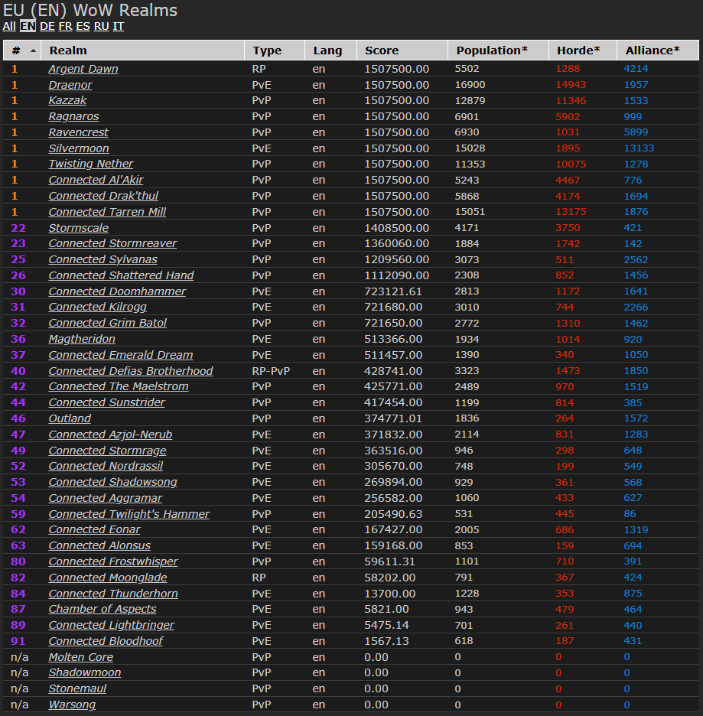Open the Connected Shadowsong link

point(113,482)
